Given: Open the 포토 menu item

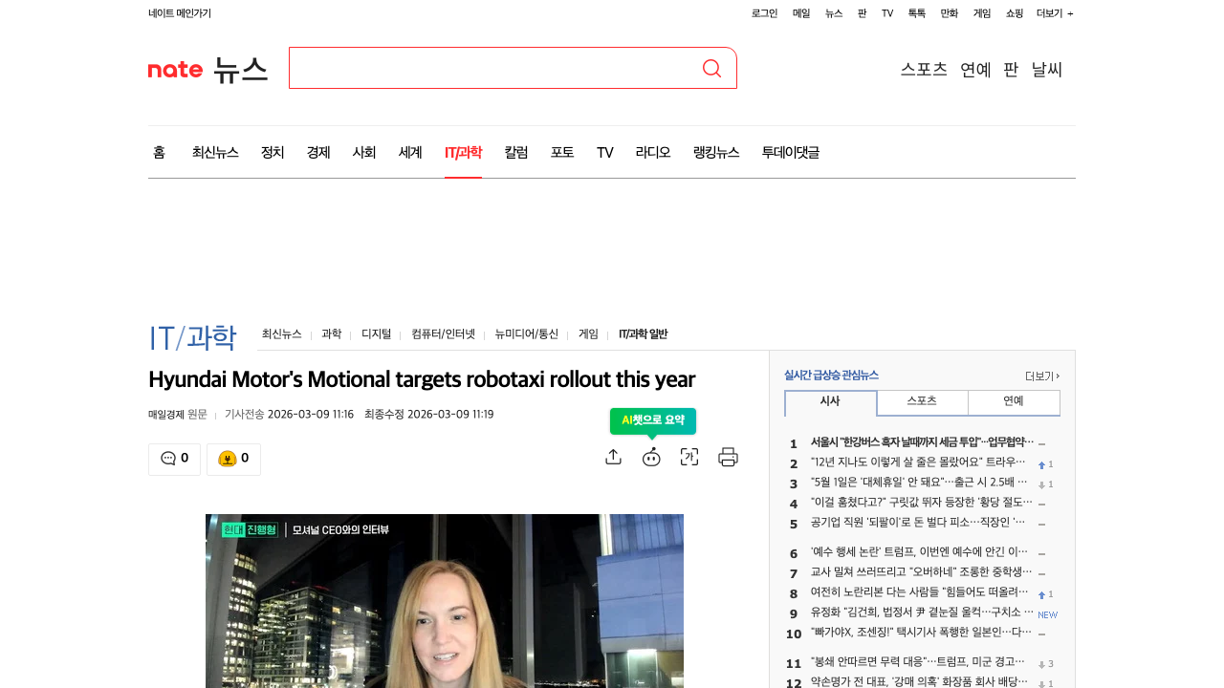Looking at the screenshot, I should point(562,152).
